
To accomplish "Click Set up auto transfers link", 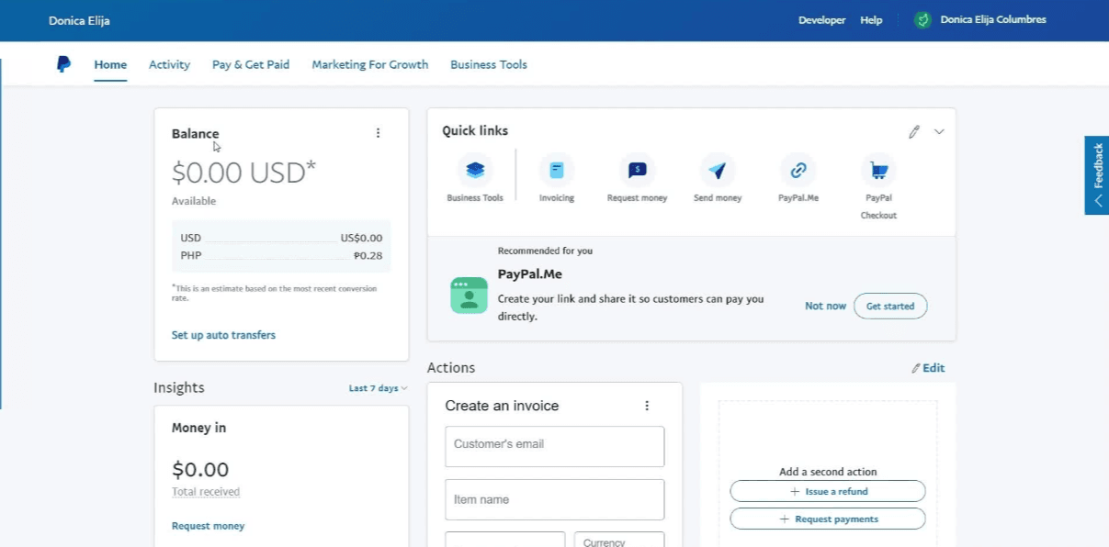I will (223, 335).
